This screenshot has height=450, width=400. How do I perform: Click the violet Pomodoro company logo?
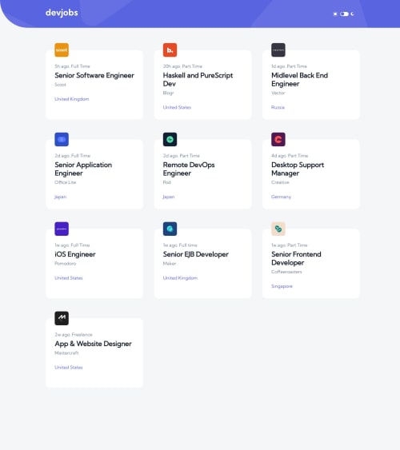(62, 229)
